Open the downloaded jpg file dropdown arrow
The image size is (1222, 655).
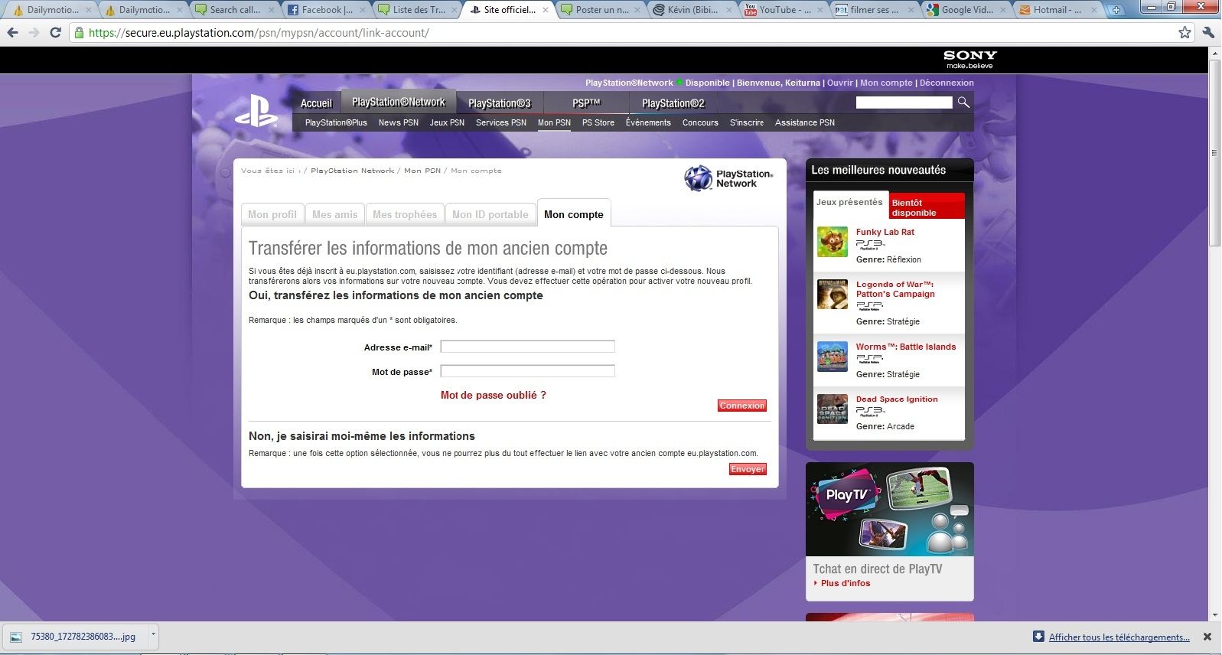click(x=153, y=635)
